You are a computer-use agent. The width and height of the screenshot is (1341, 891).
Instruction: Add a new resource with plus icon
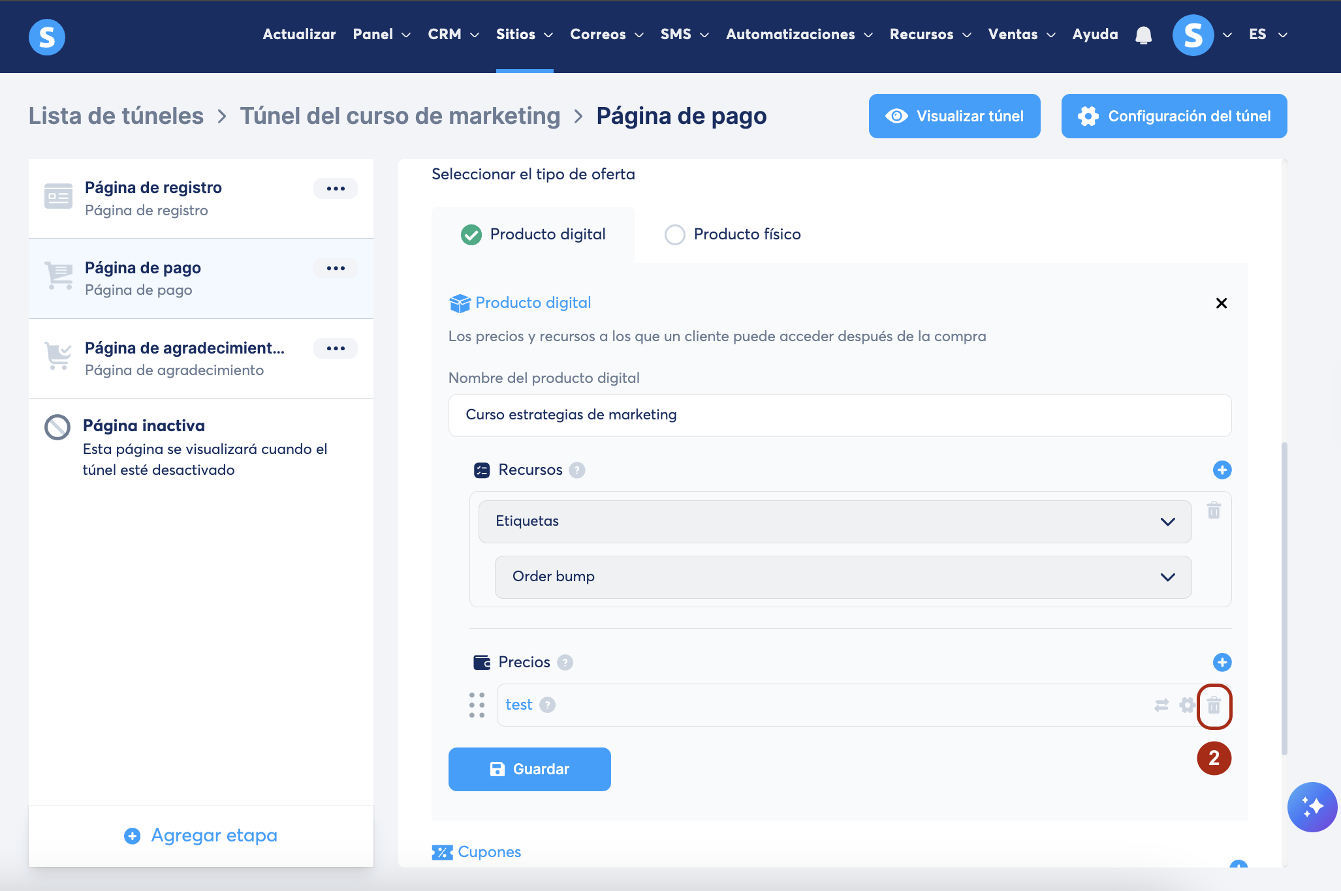(1222, 470)
